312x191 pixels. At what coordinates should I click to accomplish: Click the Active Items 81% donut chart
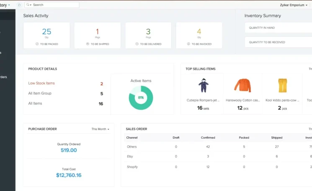click(141, 98)
